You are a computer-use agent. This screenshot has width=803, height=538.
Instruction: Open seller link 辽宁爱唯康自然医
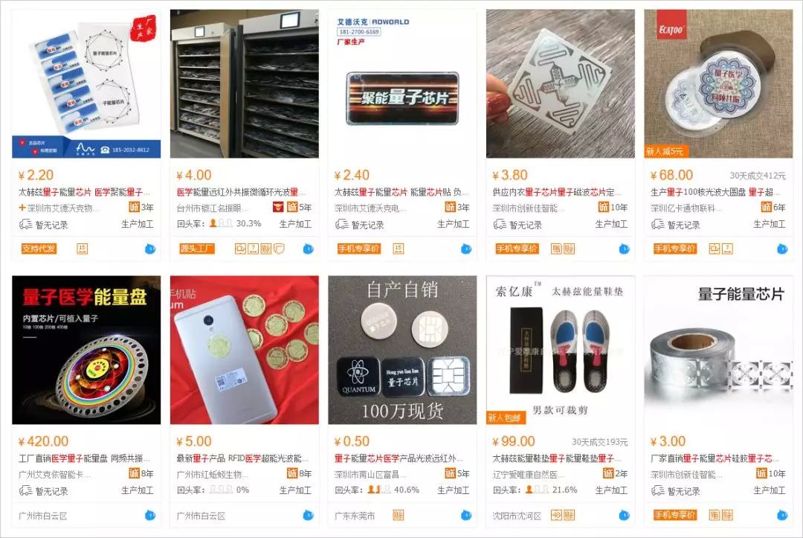(x=529, y=475)
